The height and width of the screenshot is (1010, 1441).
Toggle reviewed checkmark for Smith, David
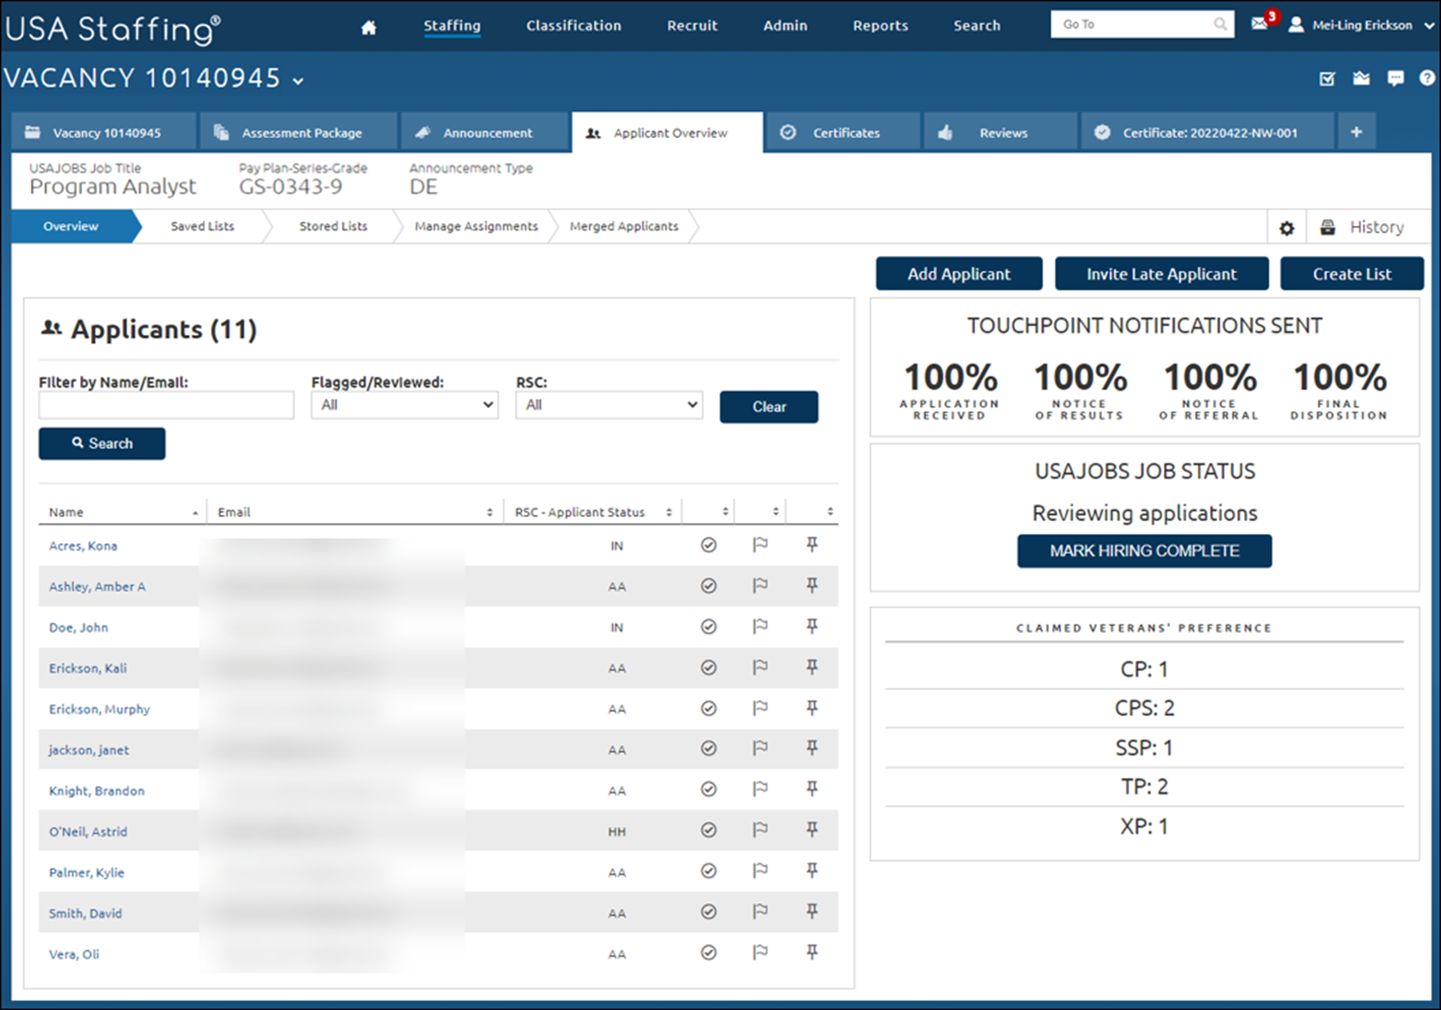pyautogui.click(x=709, y=912)
